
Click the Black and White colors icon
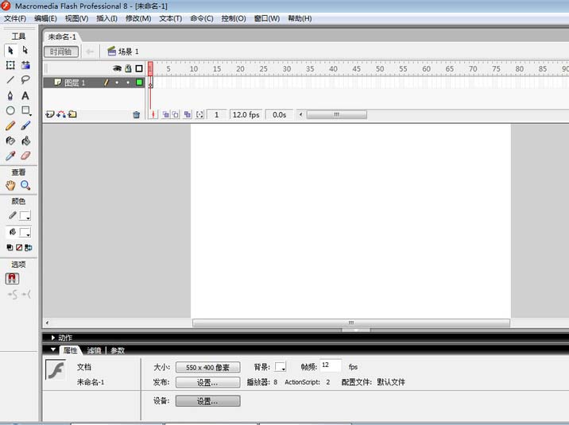[x=10, y=248]
